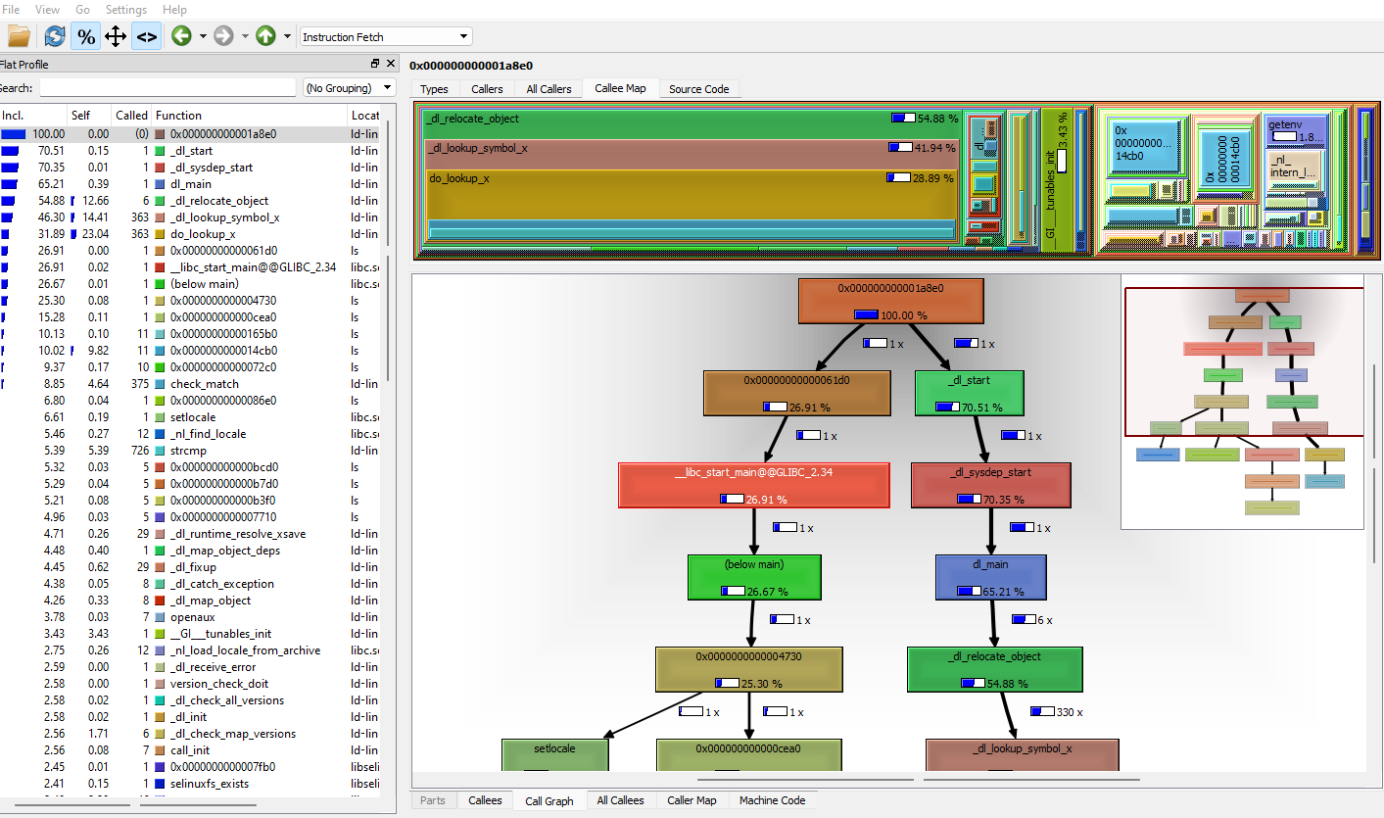
Task: Float the Flat Profile panel
Action: point(375,64)
